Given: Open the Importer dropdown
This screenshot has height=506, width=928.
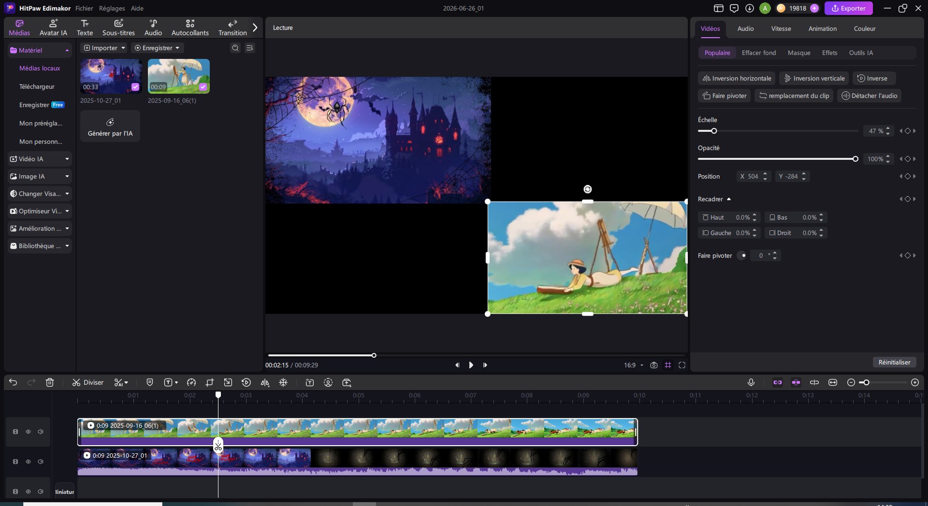Looking at the screenshot, I should coord(104,48).
